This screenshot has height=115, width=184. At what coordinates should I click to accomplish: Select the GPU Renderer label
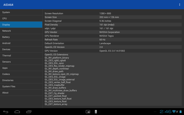(52, 36)
